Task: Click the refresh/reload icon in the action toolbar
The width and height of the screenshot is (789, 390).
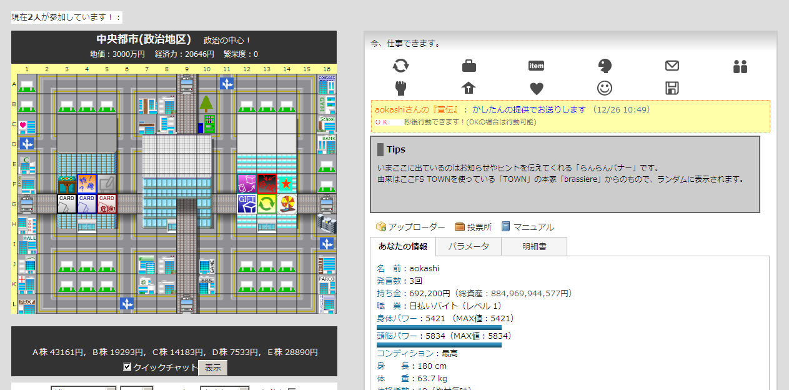Action: click(x=402, y=65)
